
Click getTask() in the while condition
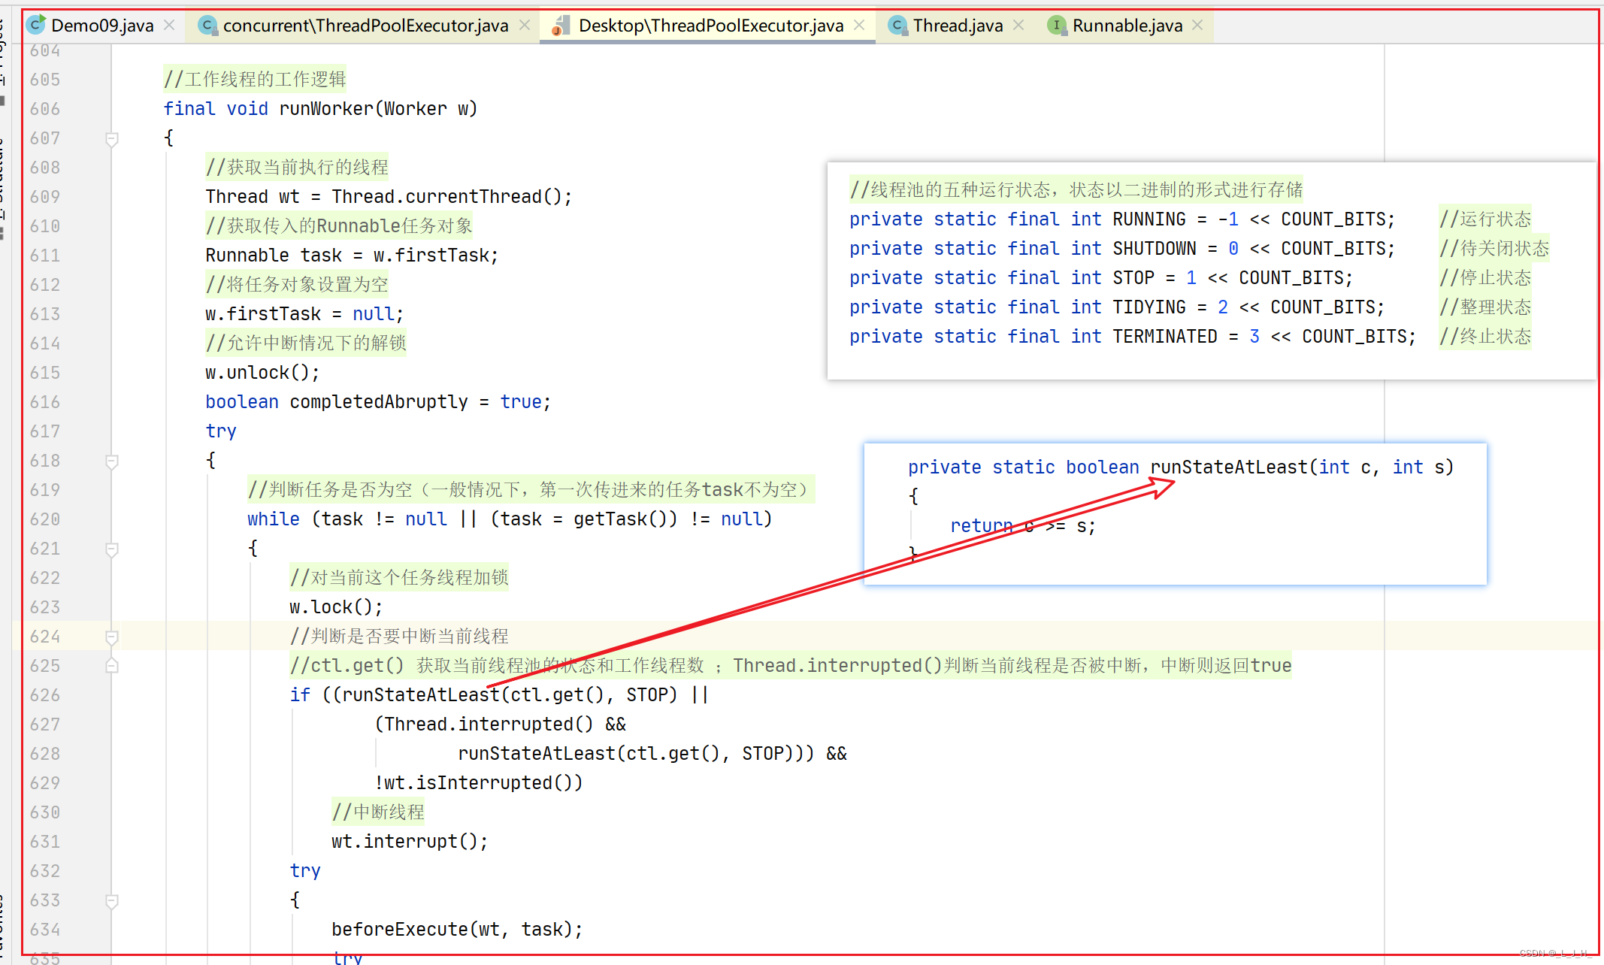click(x=619, y=519)
